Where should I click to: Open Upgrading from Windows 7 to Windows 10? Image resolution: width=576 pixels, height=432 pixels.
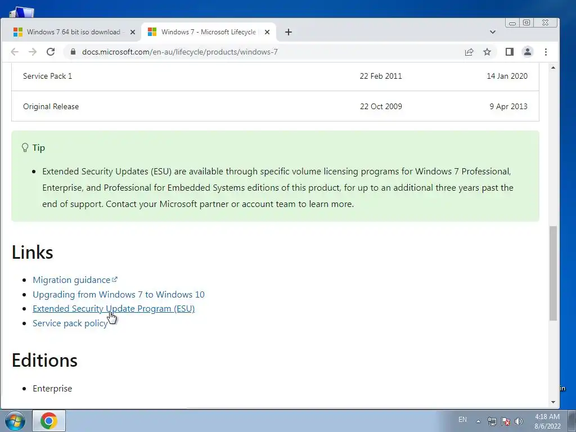tap(118, 295)
